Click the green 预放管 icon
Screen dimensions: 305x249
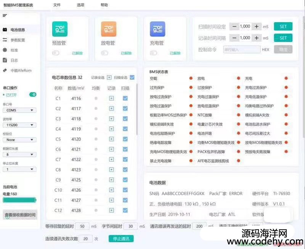point(59,29)
